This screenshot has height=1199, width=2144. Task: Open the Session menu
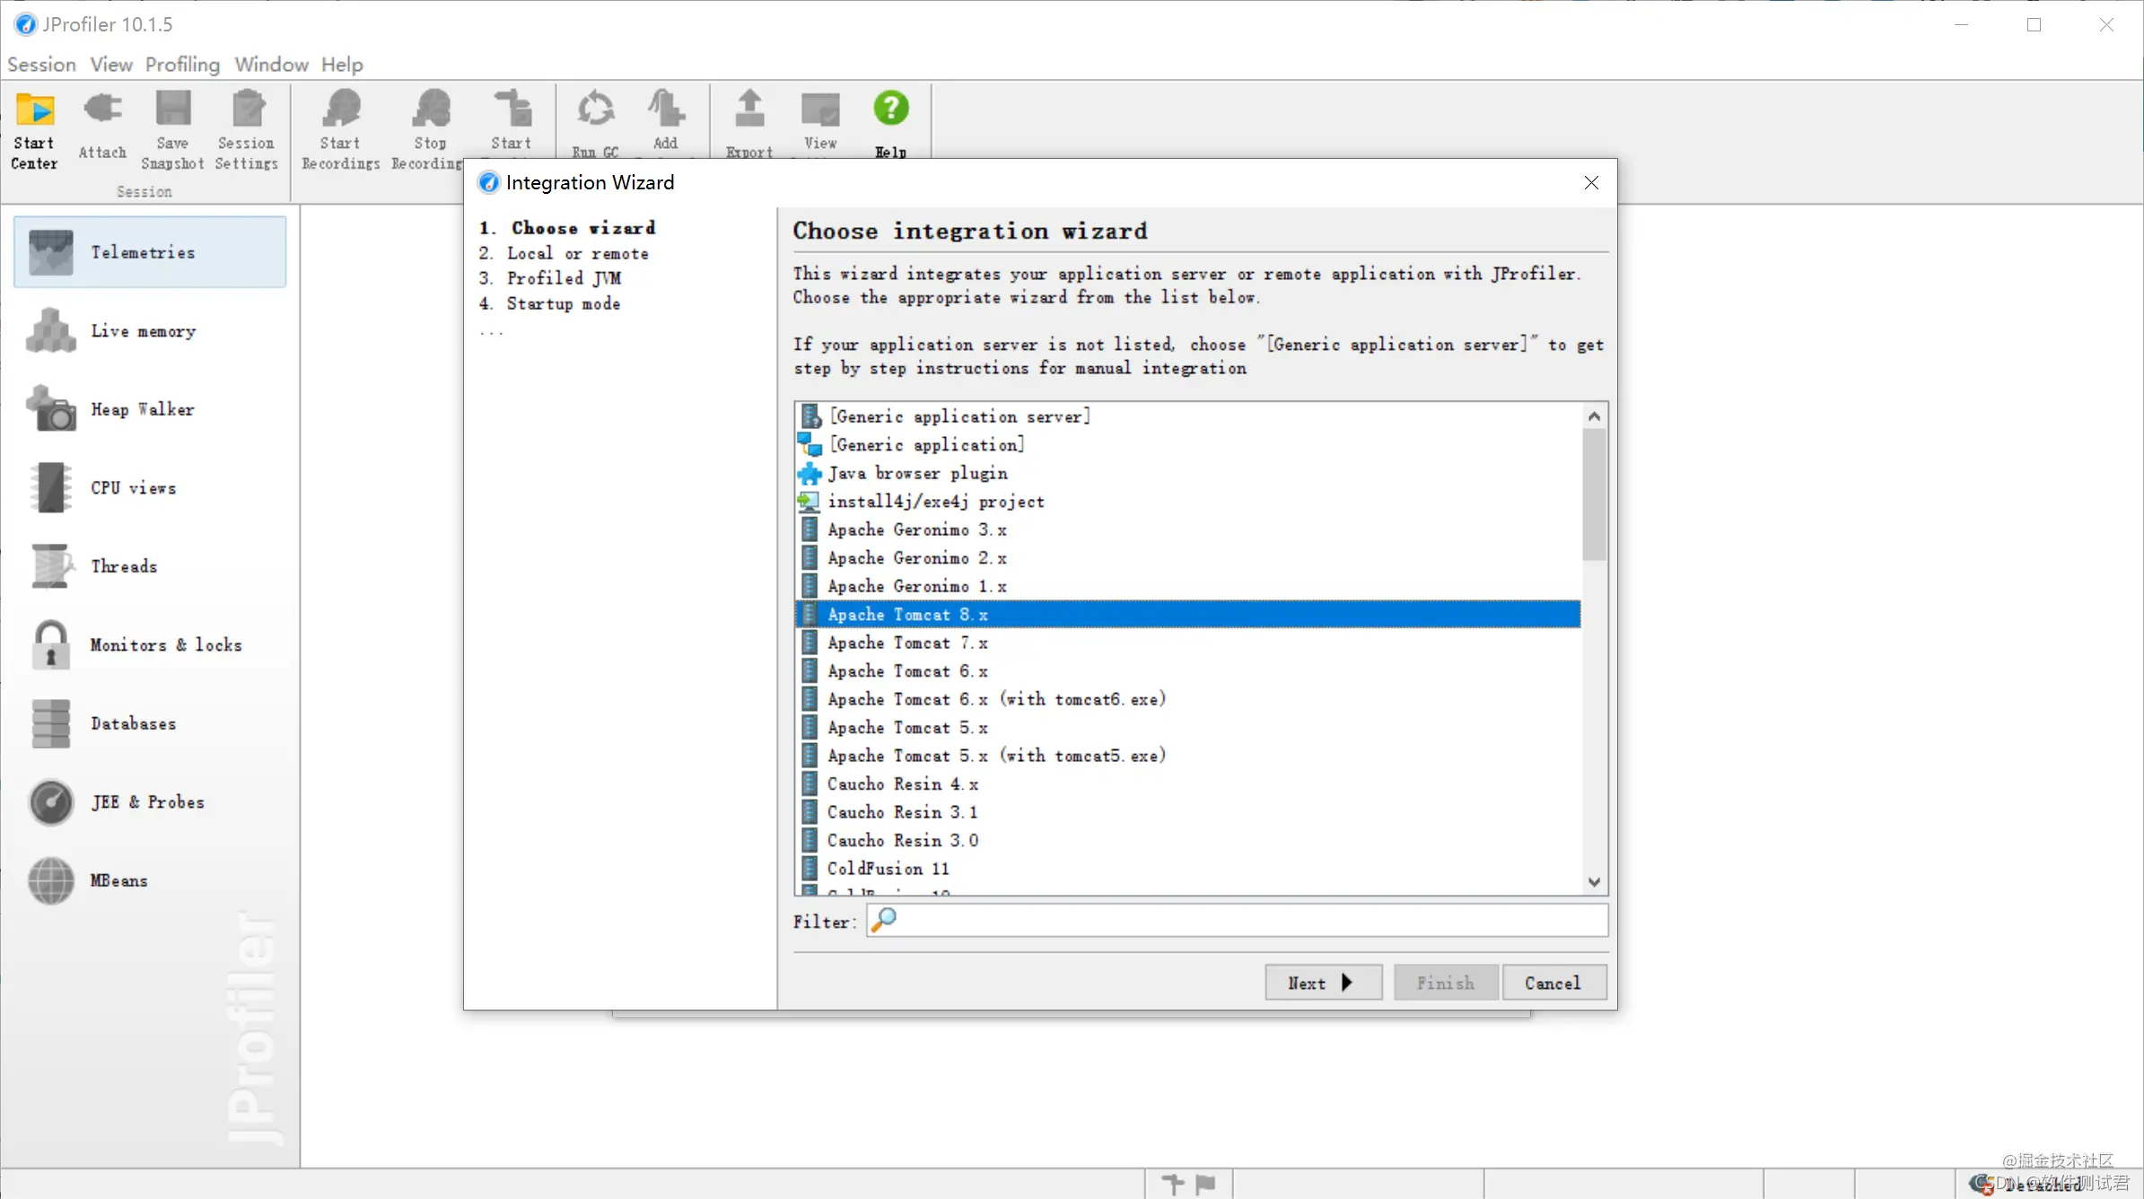[41, 65]
